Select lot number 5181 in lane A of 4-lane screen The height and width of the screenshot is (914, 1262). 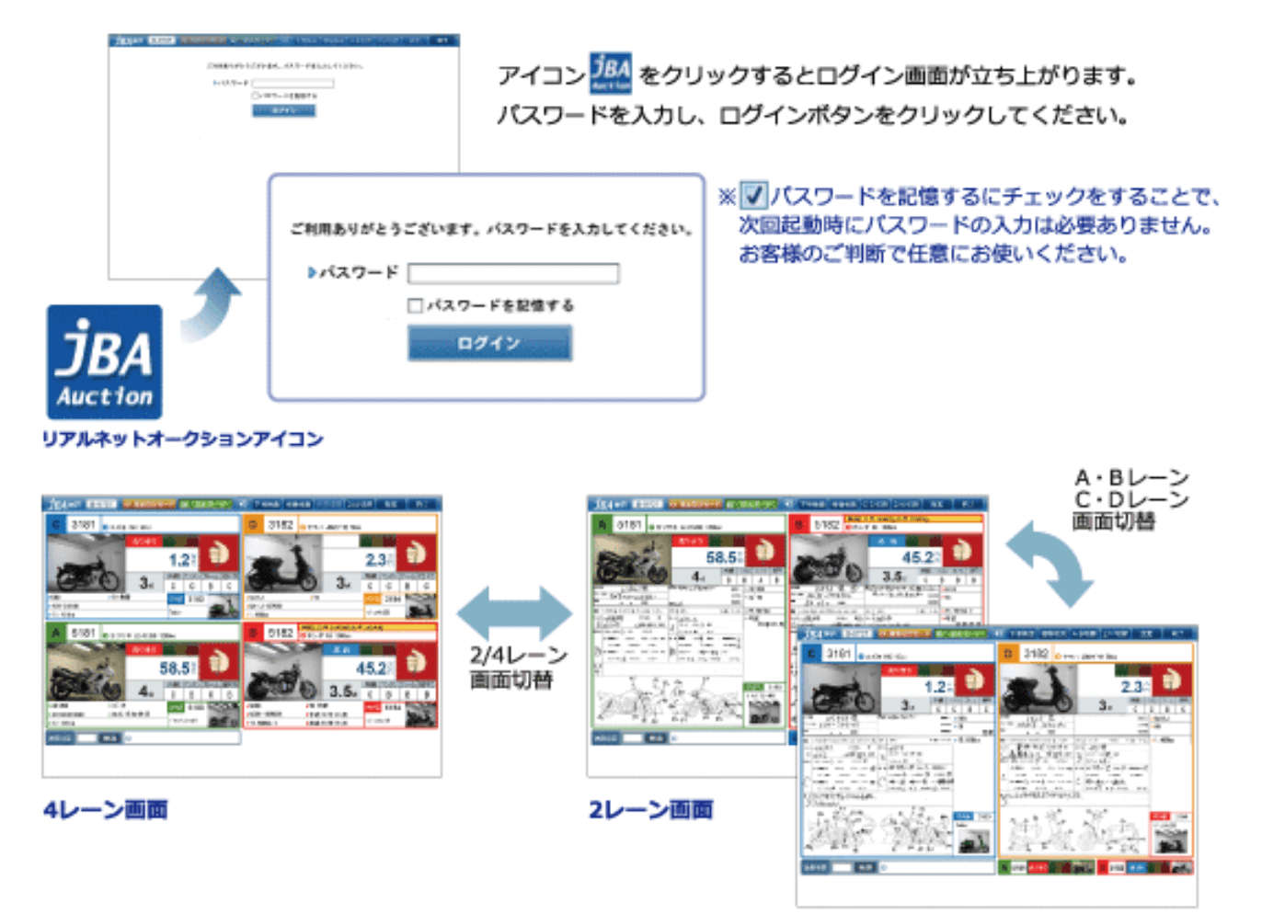point(83,633)
